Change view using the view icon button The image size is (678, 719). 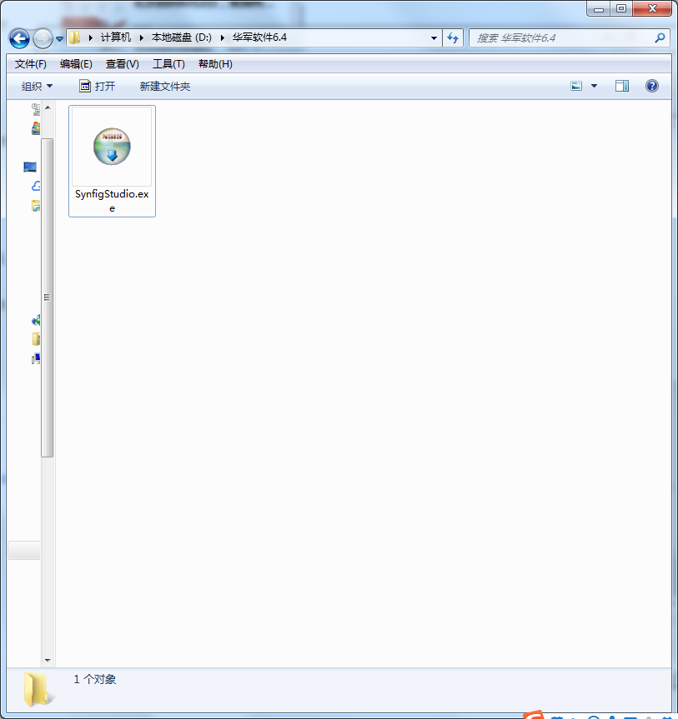click(x=576, y=86)
